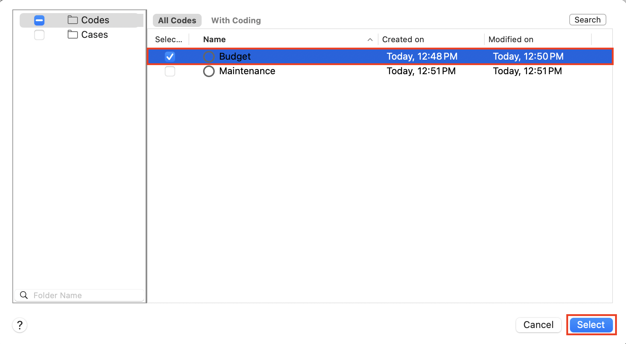This screenshot has width=626, height=344.
Task: Click Budget created time Today, 12:48 PM
Action: coord(422,56)
